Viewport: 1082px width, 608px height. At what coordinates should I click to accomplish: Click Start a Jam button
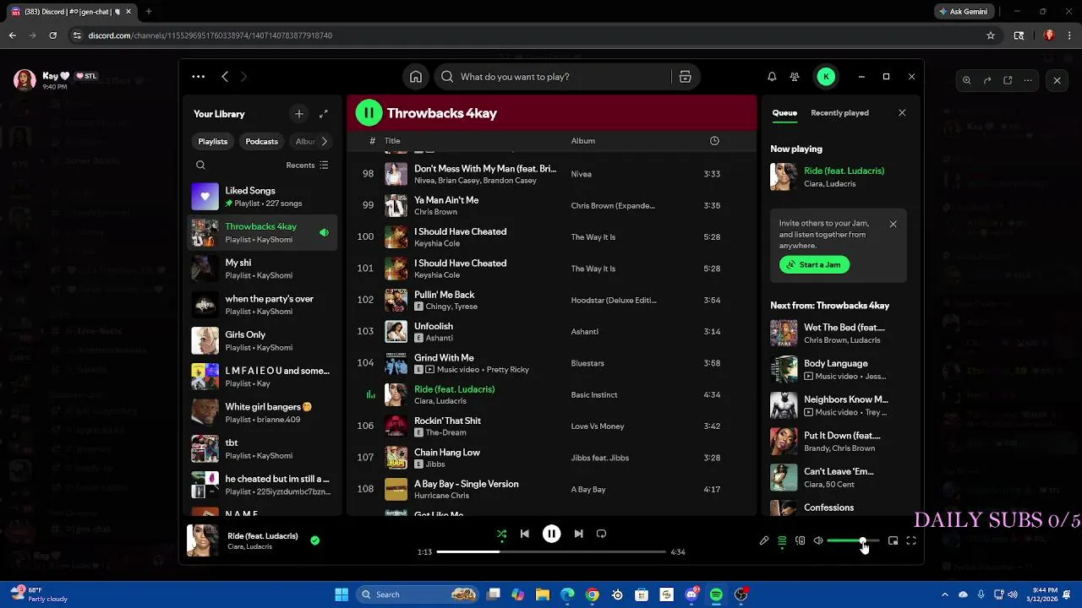tap(814, 265)
